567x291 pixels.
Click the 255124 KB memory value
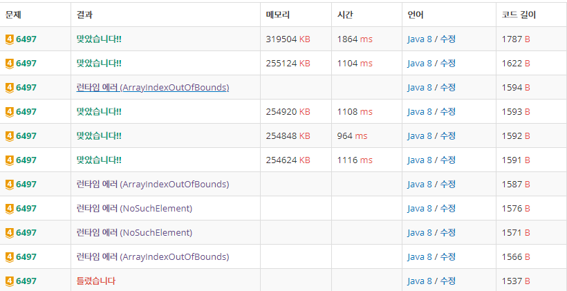coord(288,64)
